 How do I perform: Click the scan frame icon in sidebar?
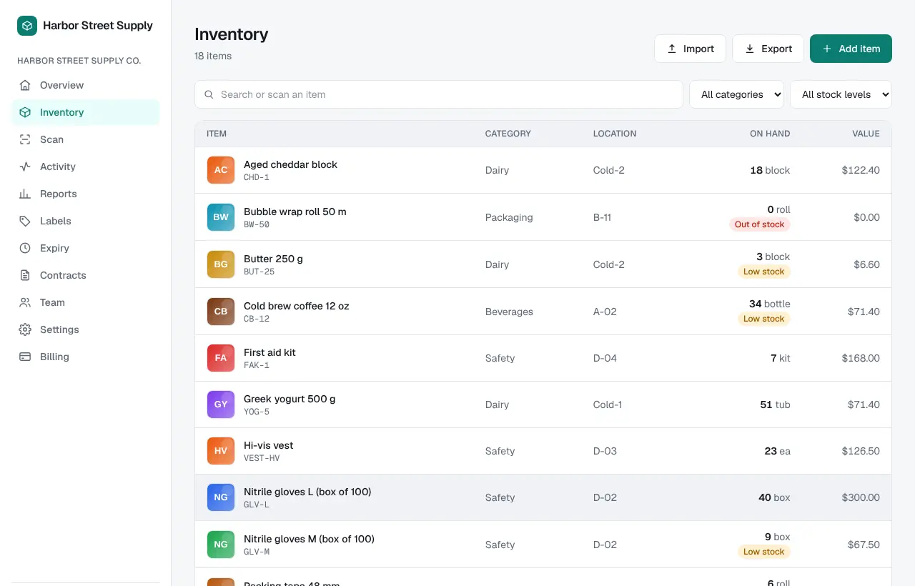coord(25,139)
